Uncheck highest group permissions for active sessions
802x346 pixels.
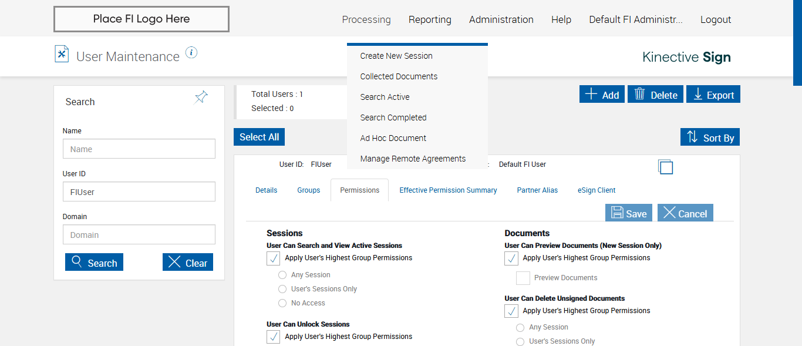coord(273,258)
